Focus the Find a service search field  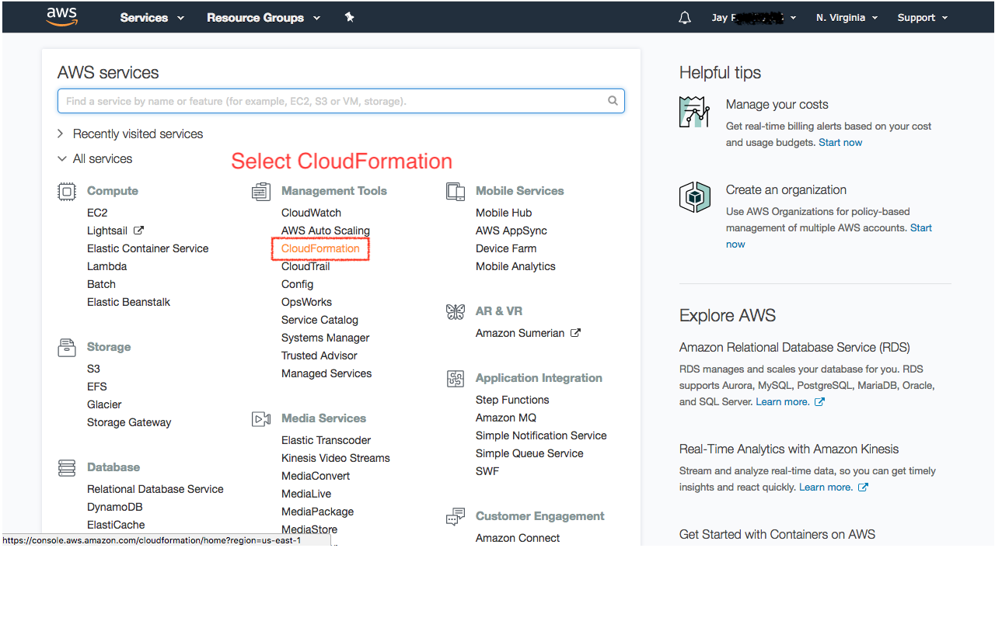coord(340,101)
